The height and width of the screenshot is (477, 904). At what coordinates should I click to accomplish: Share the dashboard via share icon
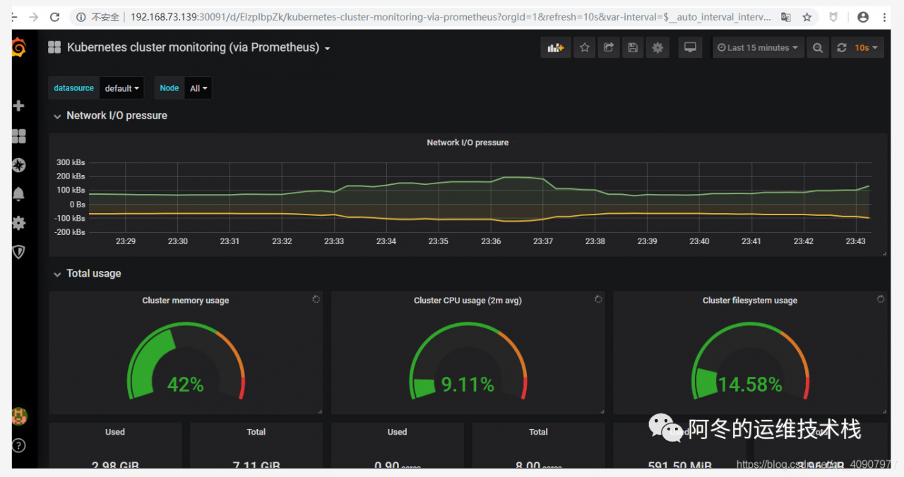(x=609, y=47)
